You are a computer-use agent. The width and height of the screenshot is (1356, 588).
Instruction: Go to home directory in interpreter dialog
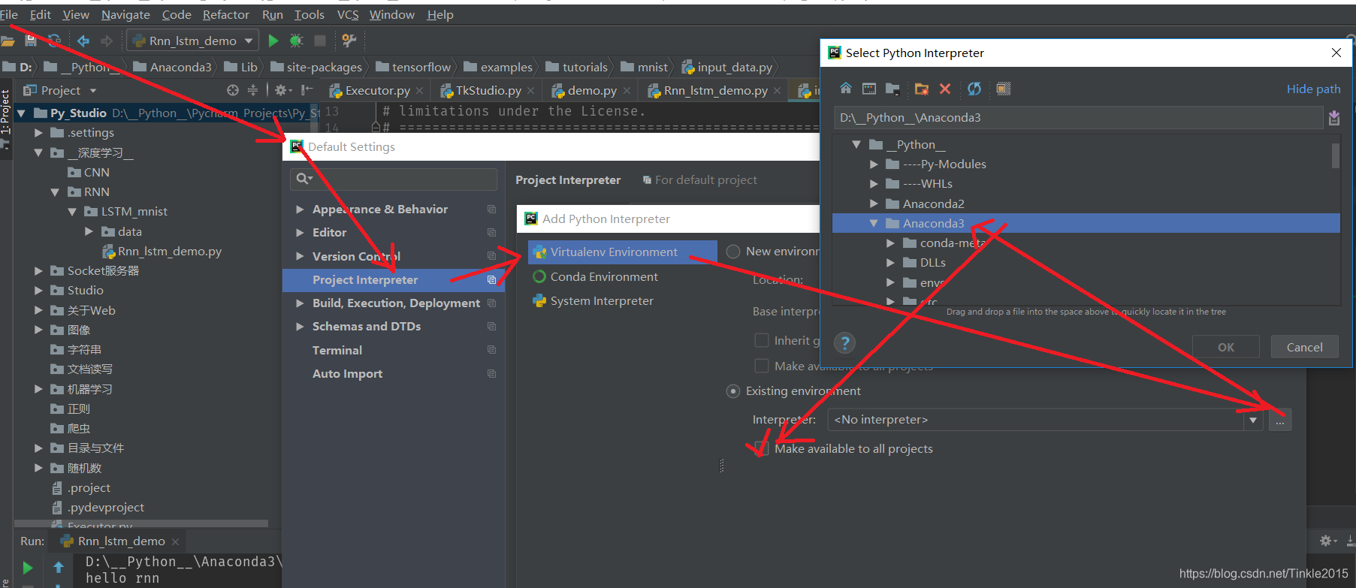coord(846,89)
